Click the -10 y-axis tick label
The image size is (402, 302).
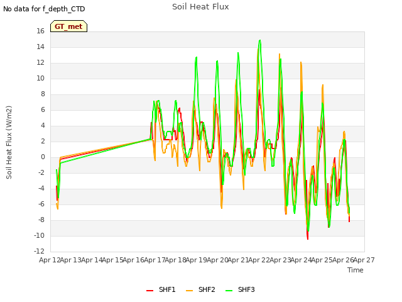tap(39, 235)
